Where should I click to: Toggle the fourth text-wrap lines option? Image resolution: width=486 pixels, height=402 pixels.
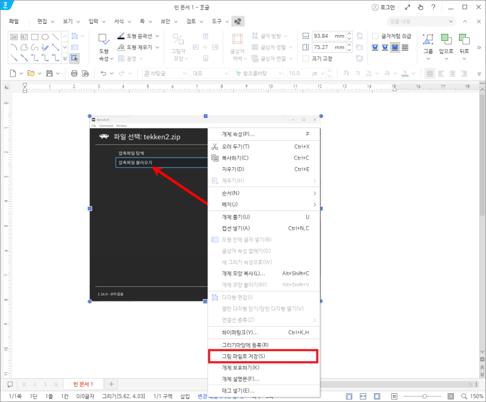[405, 47]
